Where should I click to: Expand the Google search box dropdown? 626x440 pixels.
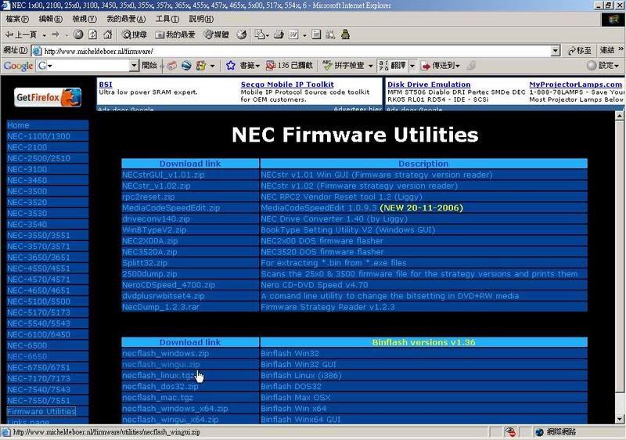pyautogui.click(x=134, y=66)
